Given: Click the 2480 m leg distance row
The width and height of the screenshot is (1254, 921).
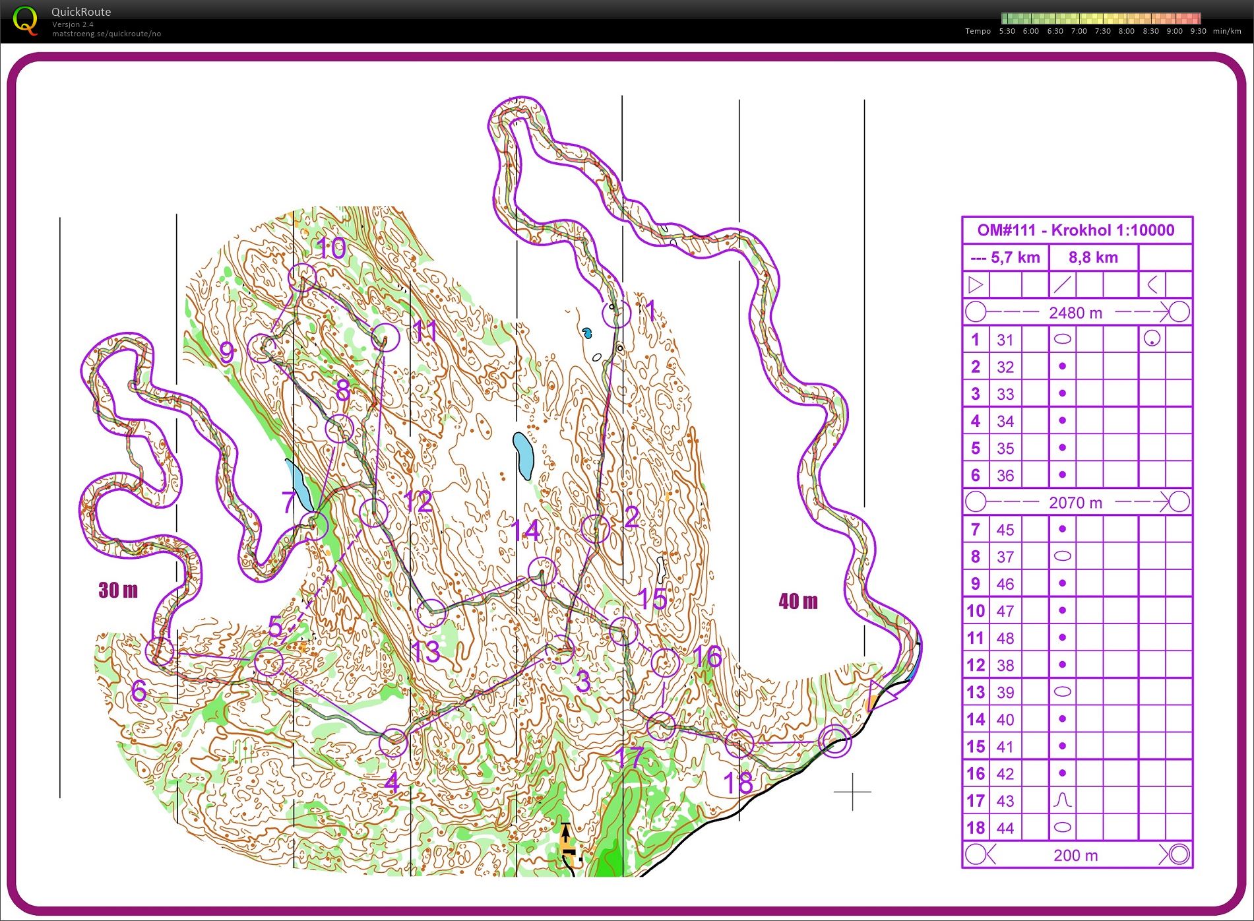Looking at the screenshot, I should click(1077, 312).
